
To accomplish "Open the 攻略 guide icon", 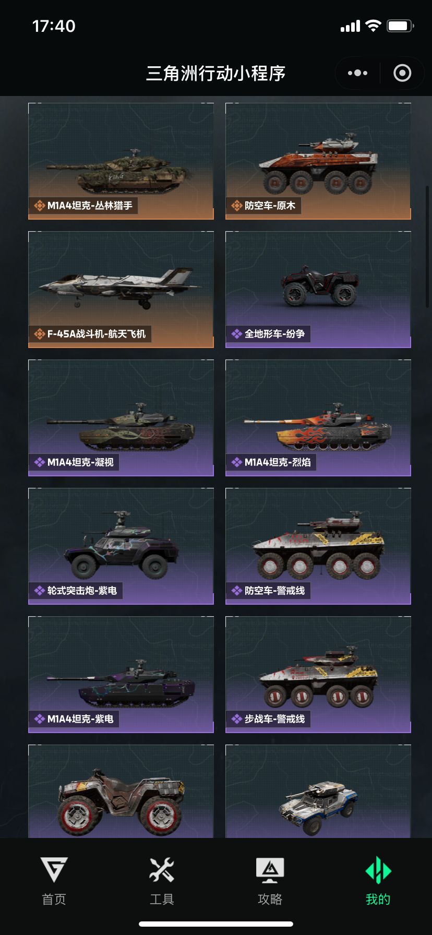I will [270, 870].
